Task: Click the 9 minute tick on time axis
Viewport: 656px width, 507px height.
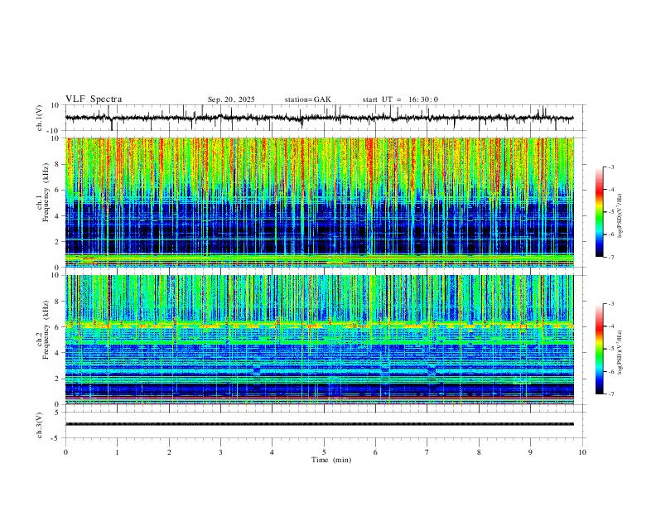Action: 530,452
